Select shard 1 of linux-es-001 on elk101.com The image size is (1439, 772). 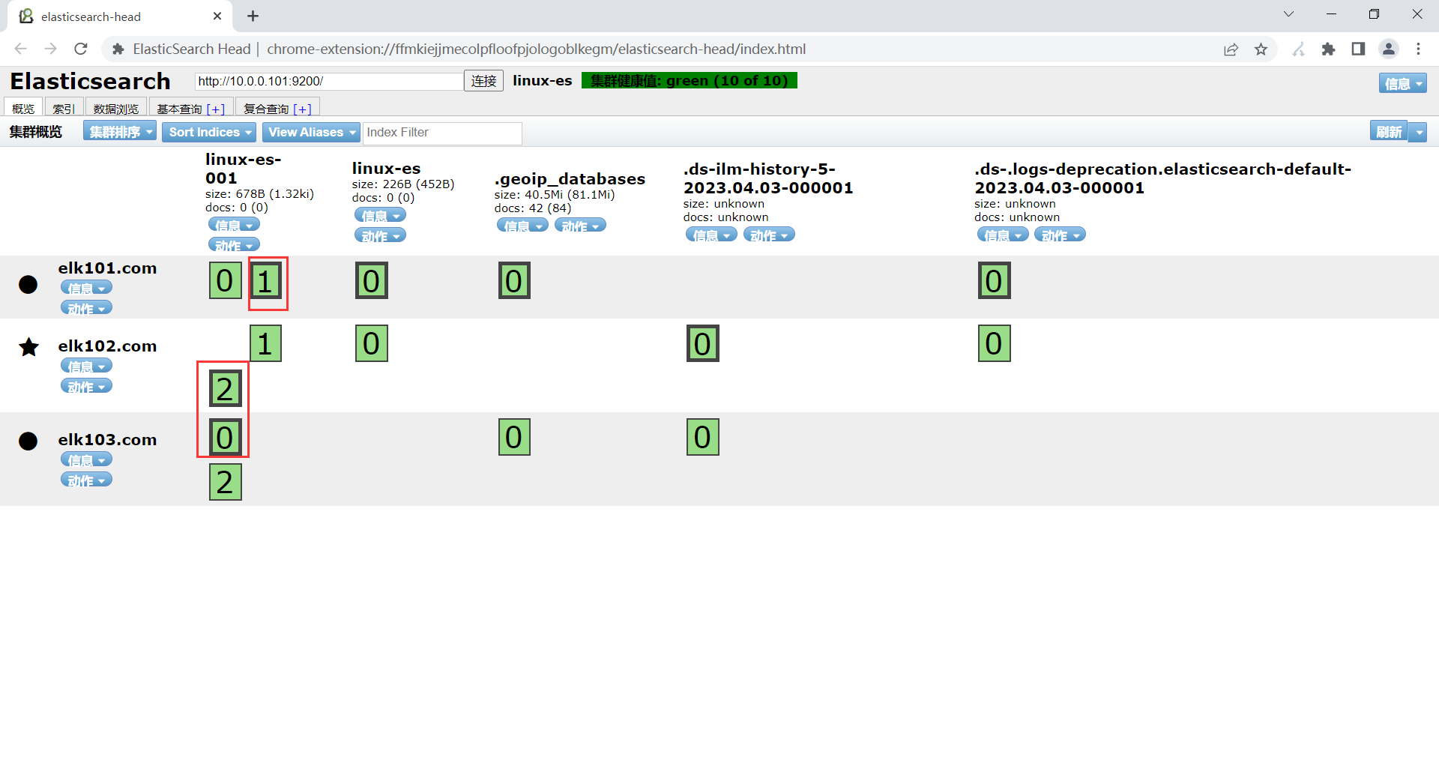pyautogui.click(x=265, y=281)
